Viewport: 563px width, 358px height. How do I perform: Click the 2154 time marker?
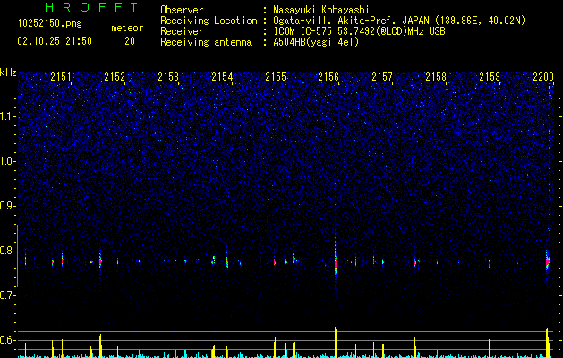222,76
